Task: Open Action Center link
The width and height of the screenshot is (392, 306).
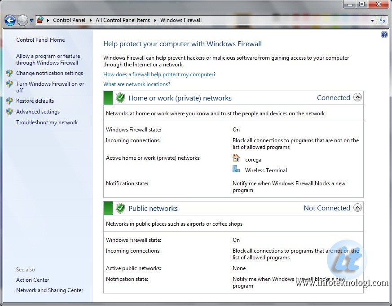Action: (x=32, y=280)
